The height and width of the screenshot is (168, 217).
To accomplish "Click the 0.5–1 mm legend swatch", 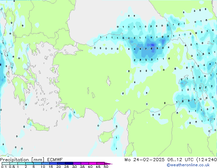I will (x=14, y=164).
